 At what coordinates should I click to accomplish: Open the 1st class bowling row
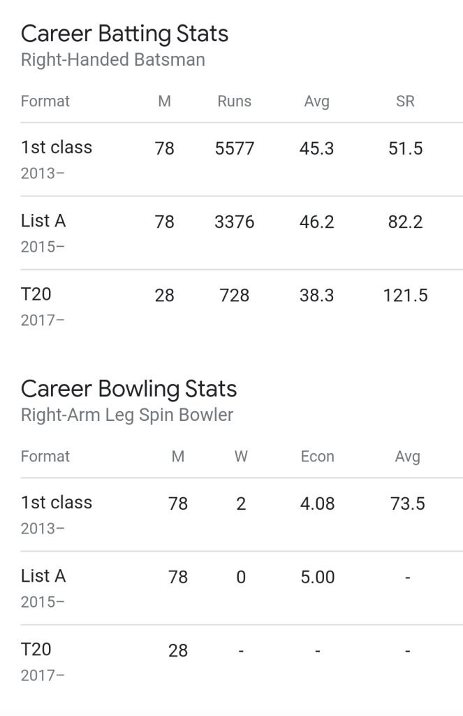(x=242, y=515)
